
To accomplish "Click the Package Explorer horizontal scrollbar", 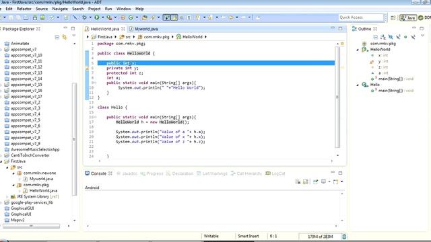I will pos(31,226).
